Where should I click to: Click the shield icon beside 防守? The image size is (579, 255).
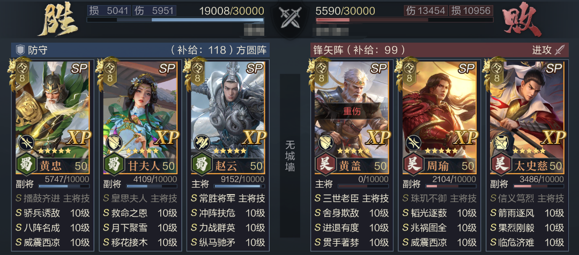point(21,50)
